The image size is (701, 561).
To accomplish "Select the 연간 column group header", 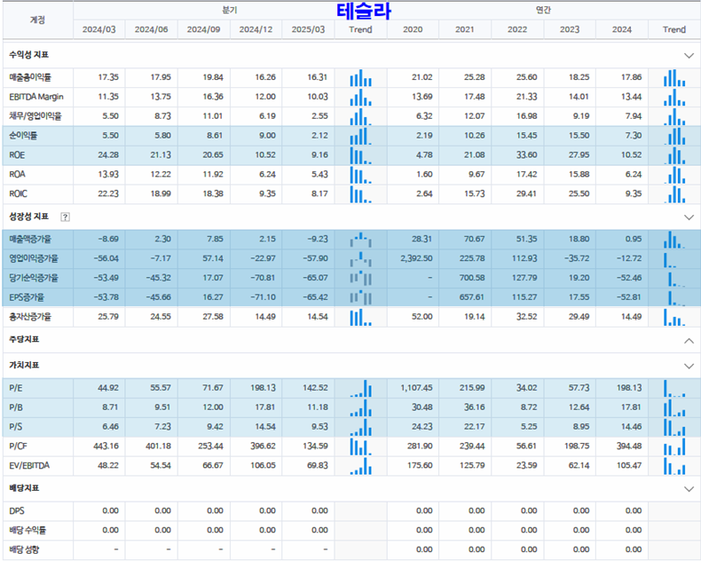I will tap(543, 10).
